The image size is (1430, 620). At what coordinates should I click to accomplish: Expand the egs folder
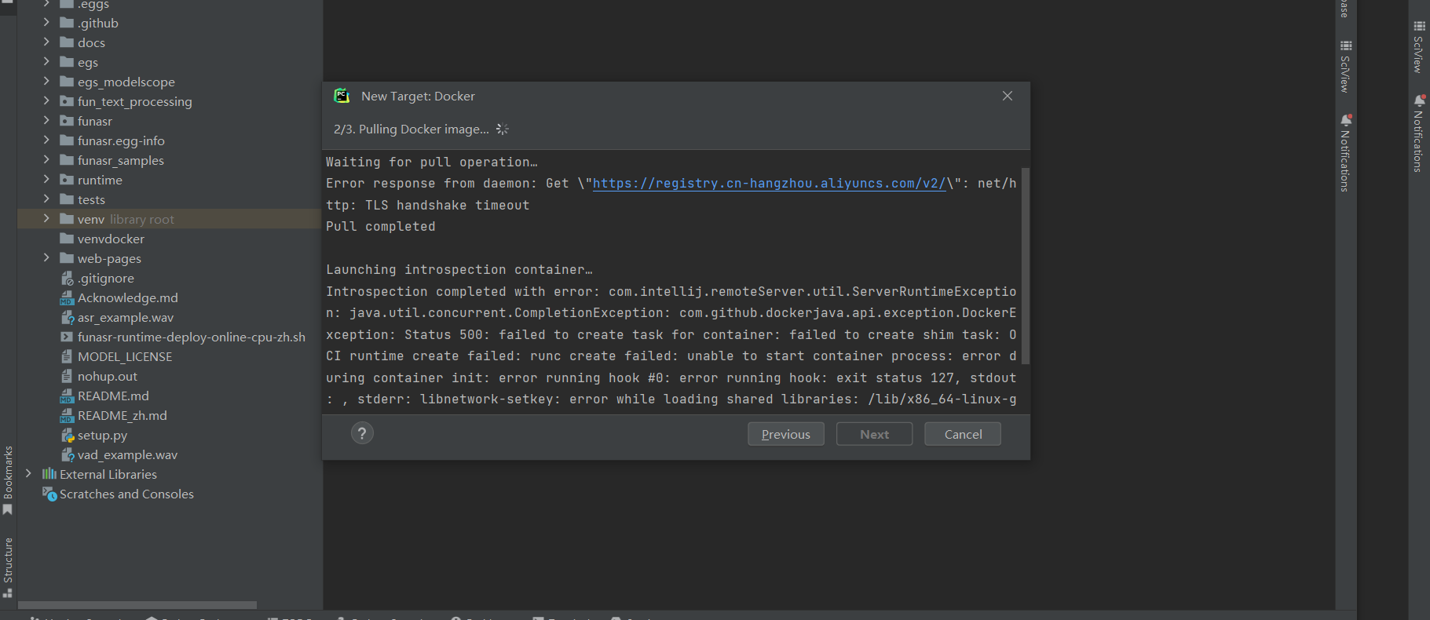coord(46,62)
